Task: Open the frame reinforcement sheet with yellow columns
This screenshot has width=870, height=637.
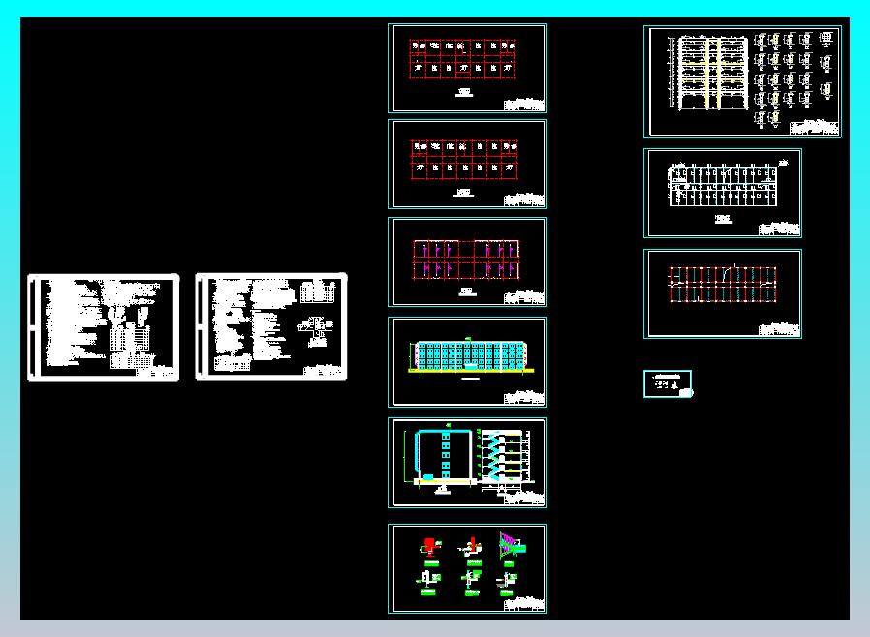Action: coord(743,81)
